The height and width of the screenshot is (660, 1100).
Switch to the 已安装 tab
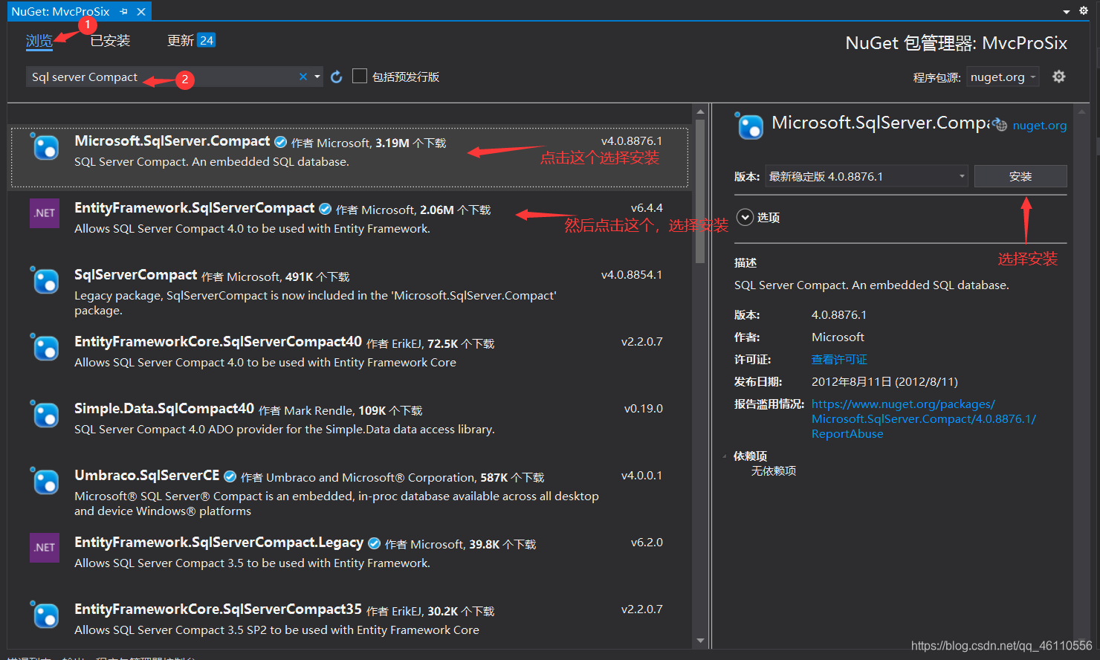(110, 41)
